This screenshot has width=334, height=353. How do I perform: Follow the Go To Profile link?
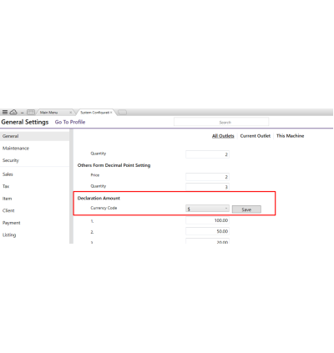(70, 122)
